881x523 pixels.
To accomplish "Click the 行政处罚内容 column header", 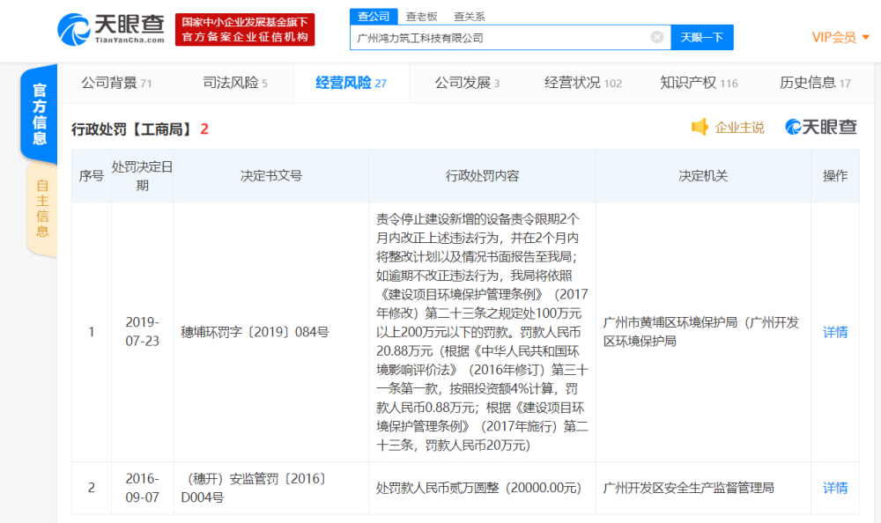I will 482,176.
